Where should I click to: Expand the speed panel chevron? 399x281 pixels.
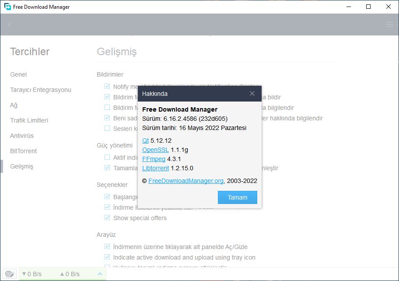[100, 274]
